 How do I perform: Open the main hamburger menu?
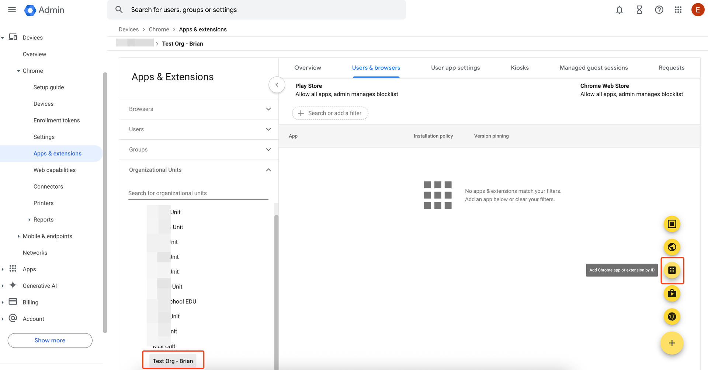tap(12, 10)
